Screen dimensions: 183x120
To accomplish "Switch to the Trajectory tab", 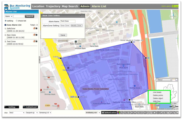I will click(53, 6).
